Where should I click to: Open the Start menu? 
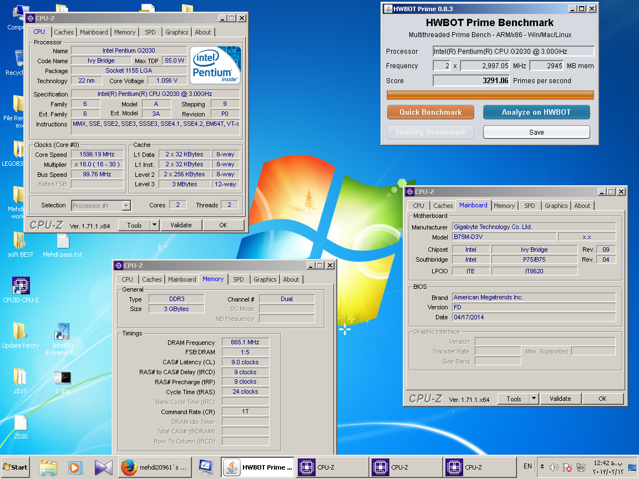[x=15, y=467]
